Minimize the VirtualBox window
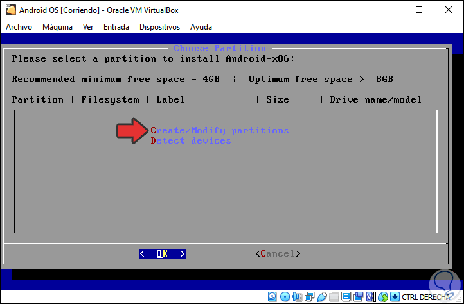The height and width of the screenshot is (304, 464). pos(390,10)
